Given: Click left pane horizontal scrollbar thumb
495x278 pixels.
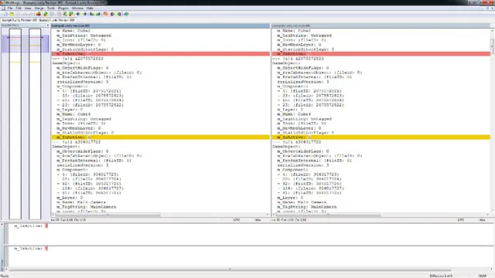Looking at the screenshot, I should tap(108, 215).
